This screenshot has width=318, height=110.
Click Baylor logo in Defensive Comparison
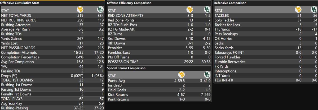[314, 10]
